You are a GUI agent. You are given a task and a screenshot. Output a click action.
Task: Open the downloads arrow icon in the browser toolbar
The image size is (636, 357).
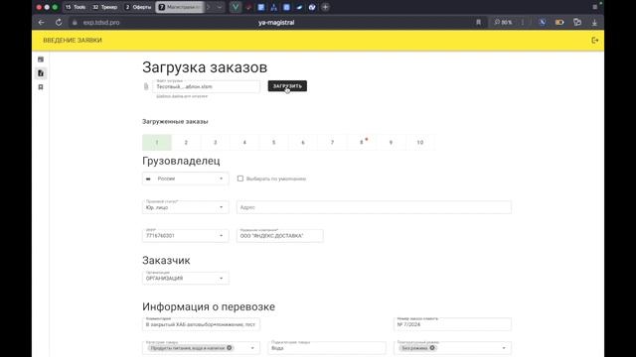(x=594, y=22)
